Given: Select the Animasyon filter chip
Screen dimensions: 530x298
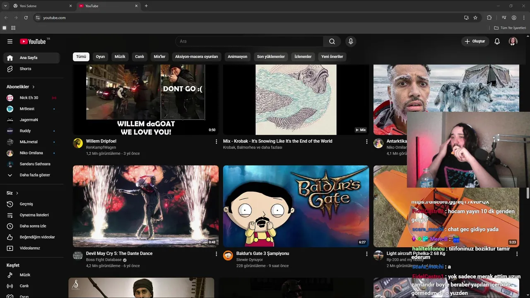Looking at the screenshot, I should point(237,57).
